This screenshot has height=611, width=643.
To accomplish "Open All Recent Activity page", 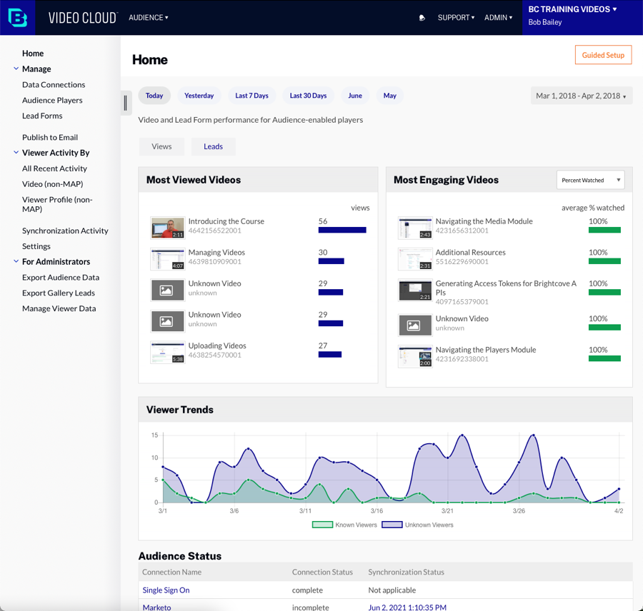I will (54, 168).
